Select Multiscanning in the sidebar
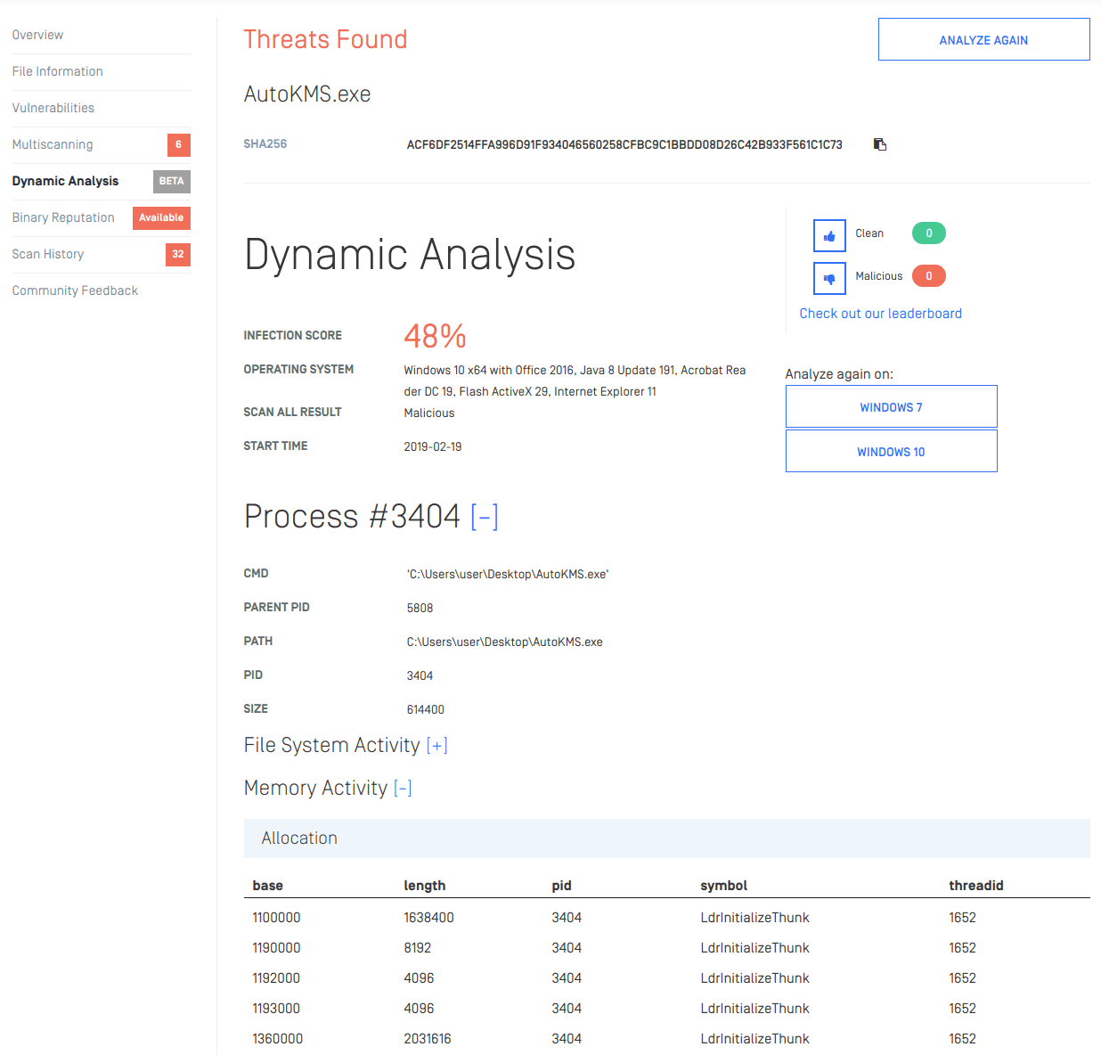The image size is (1101, 1055). [x=52, y=144]
